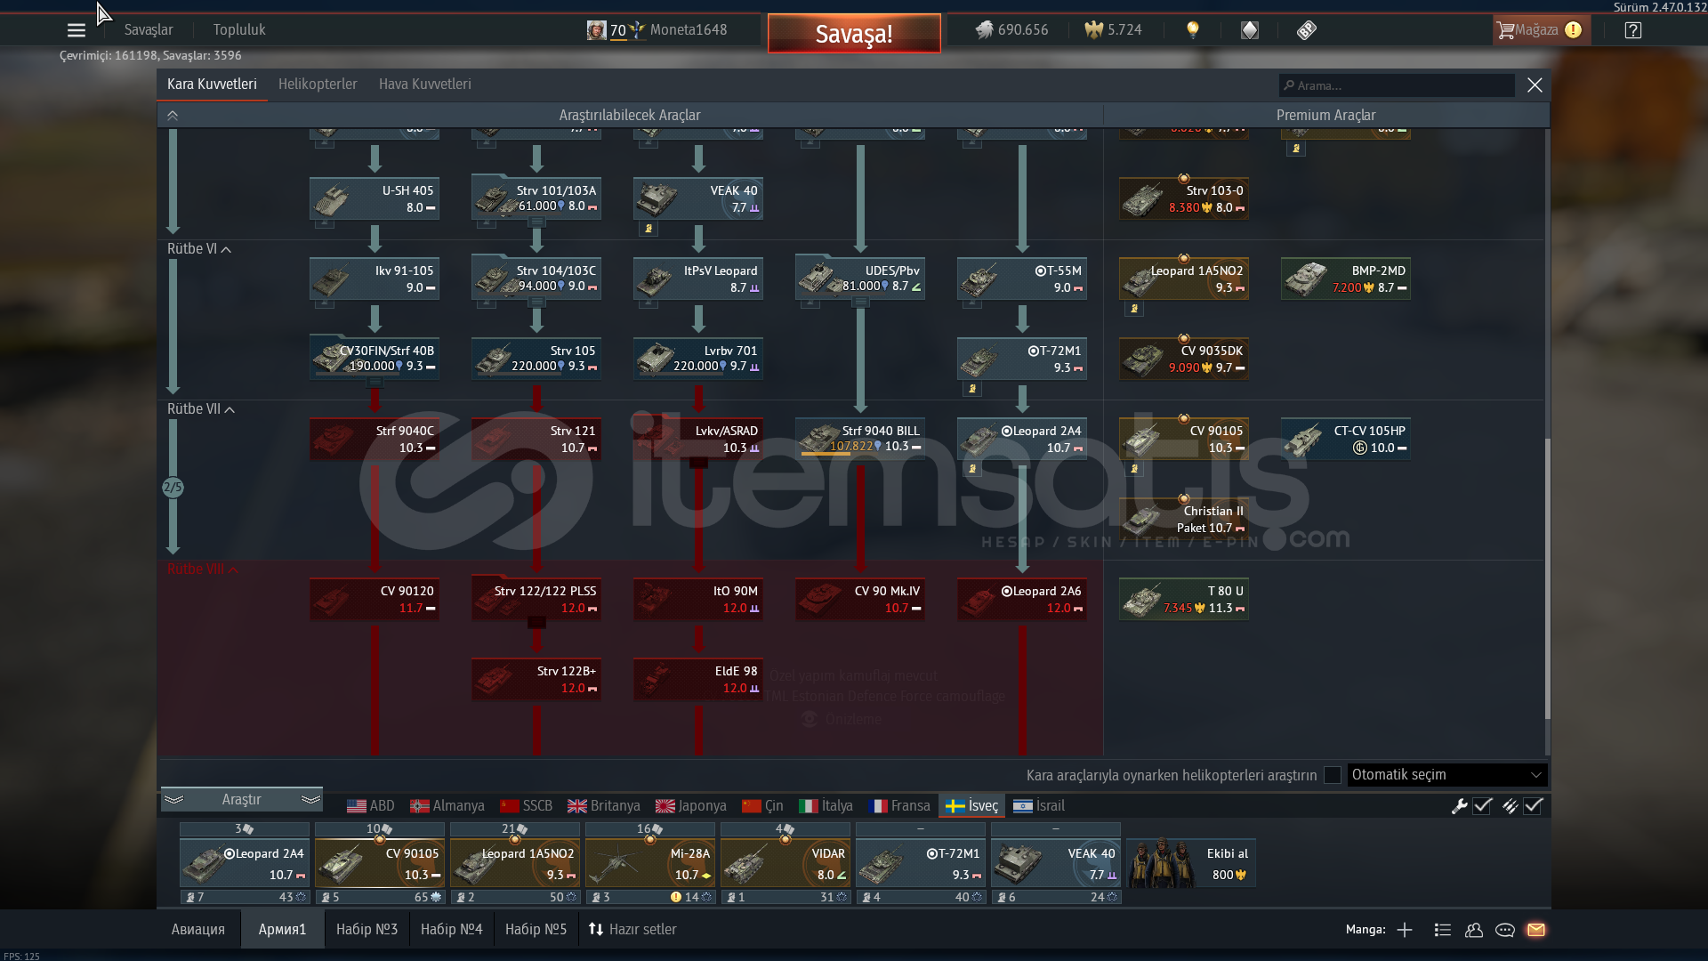Viewport: 1708px width, 961px height.
Task: Select the Almanya nation tab
Action: pos(447,806)
